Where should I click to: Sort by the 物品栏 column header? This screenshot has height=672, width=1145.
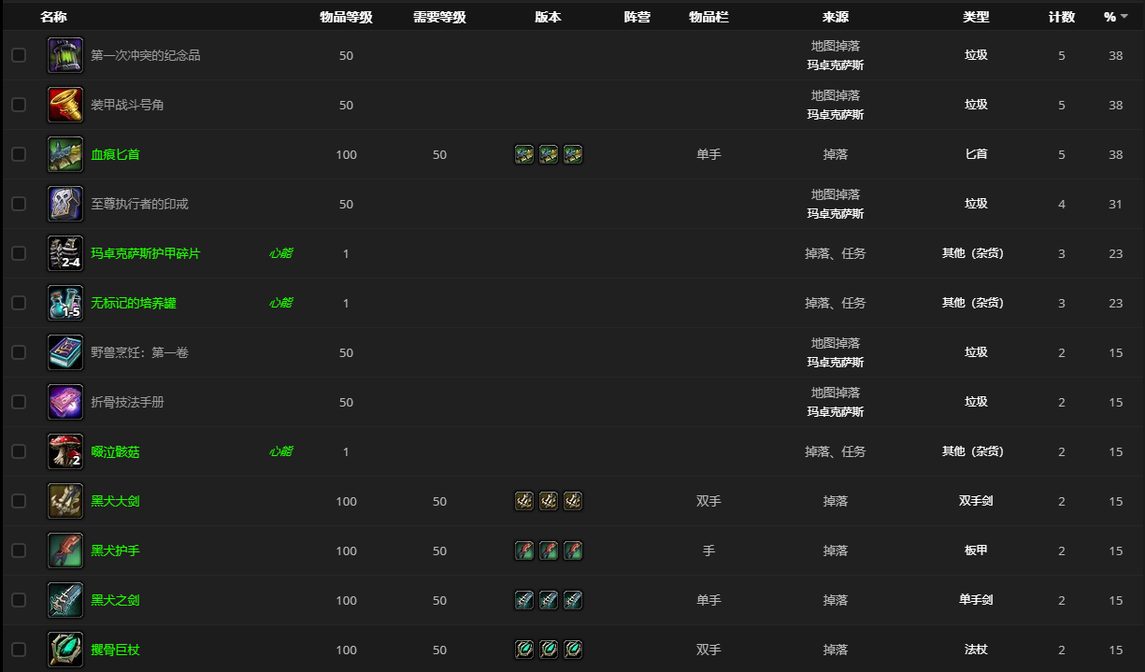[x=708, y=17]
